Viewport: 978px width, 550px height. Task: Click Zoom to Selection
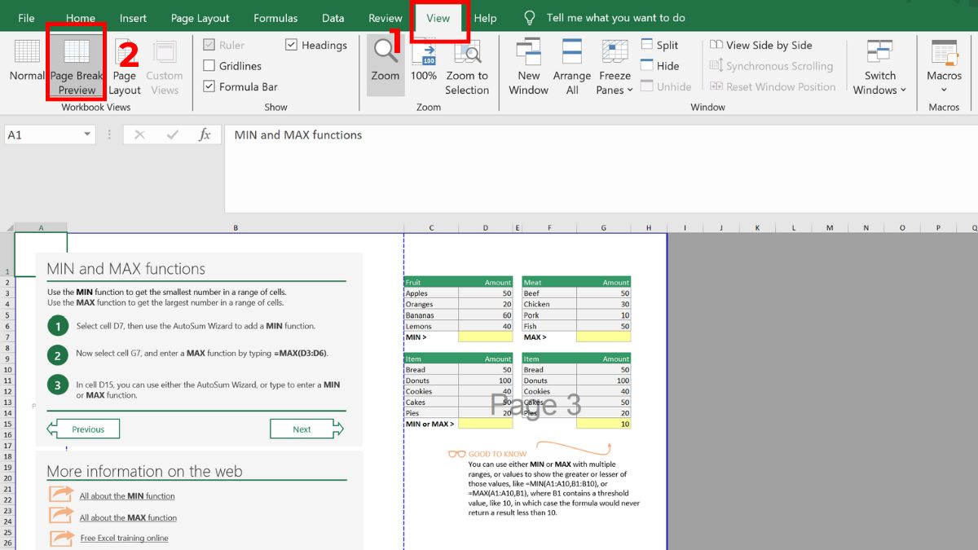pyautogui.click(x=467, y=67)
